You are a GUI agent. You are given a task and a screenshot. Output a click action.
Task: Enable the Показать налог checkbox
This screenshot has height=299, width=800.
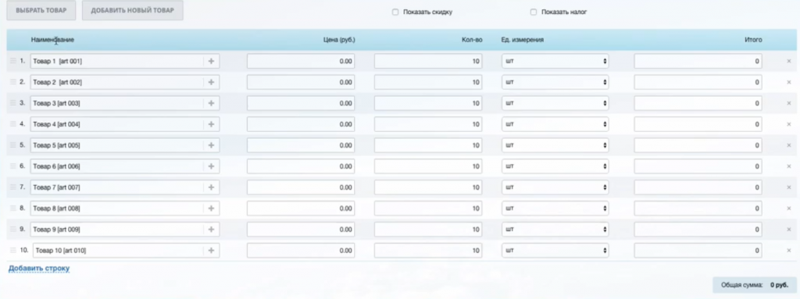[x=534, y=12]
